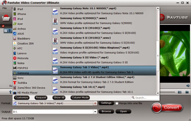
Task: Click the profile list scrollbar thumb
Action: tap(158, 56)
